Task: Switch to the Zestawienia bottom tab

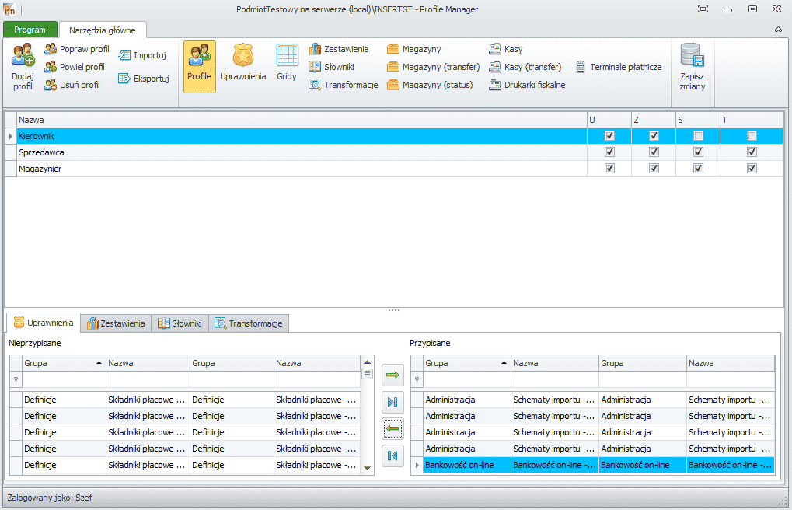Action: pos(116,323)
